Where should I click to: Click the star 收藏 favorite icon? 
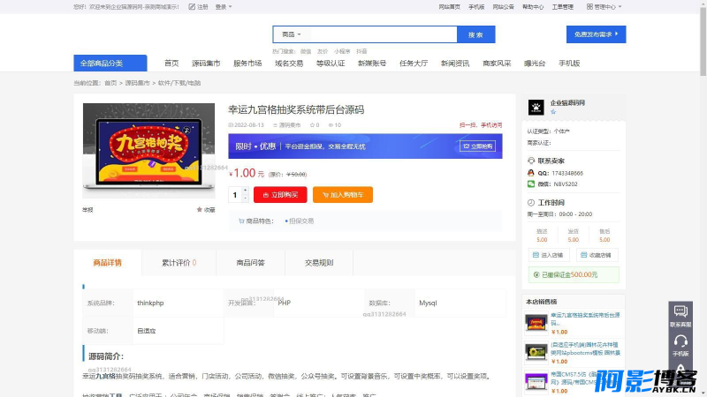click(200, 210)
